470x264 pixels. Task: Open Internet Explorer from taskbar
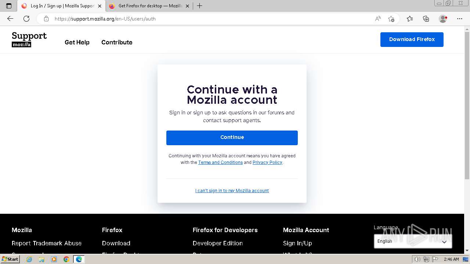click(29, 259)
